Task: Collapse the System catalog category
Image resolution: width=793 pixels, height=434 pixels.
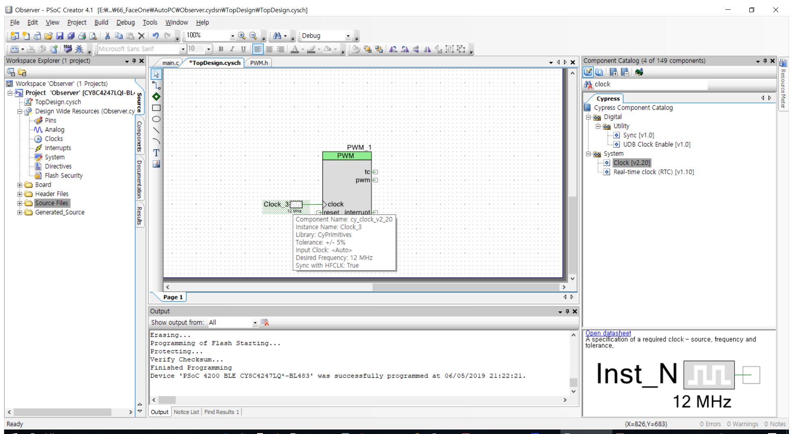Action: tap(589, 154)
